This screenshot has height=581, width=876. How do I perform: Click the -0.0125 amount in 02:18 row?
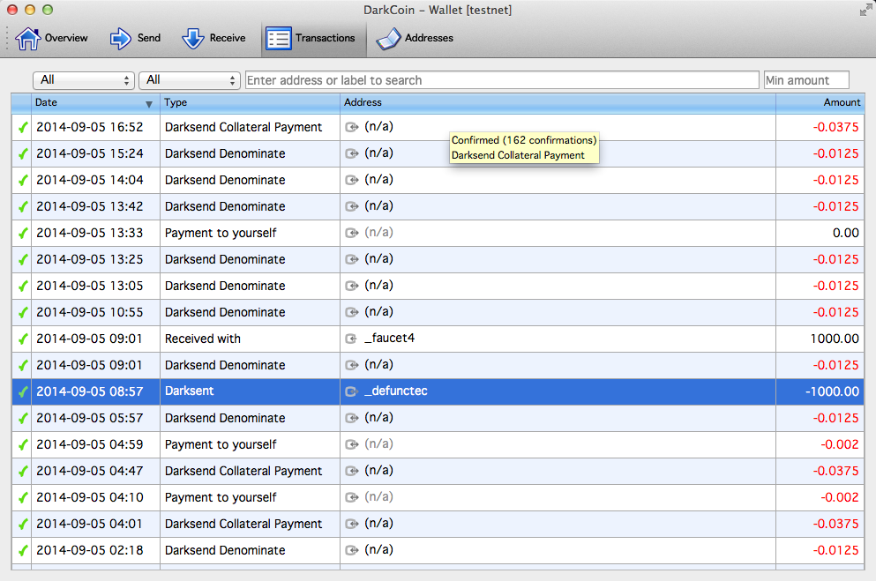(835, 551)
